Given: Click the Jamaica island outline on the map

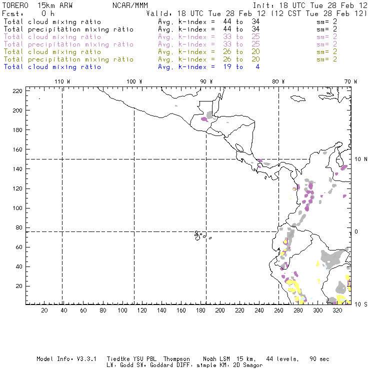Looking at the screenshot, I should (x=298, y=98).
